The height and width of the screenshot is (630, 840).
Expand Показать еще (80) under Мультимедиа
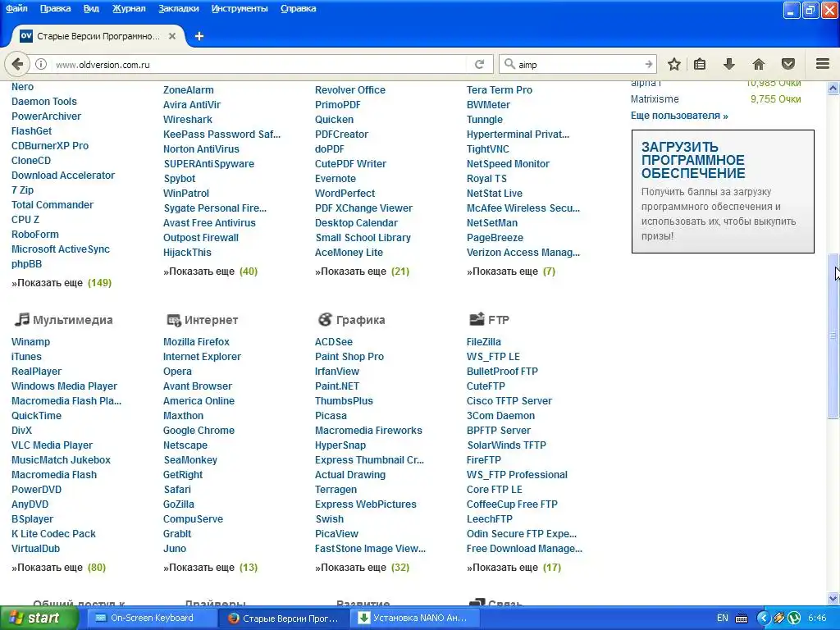pyautogui.click(x=59, y=568)
